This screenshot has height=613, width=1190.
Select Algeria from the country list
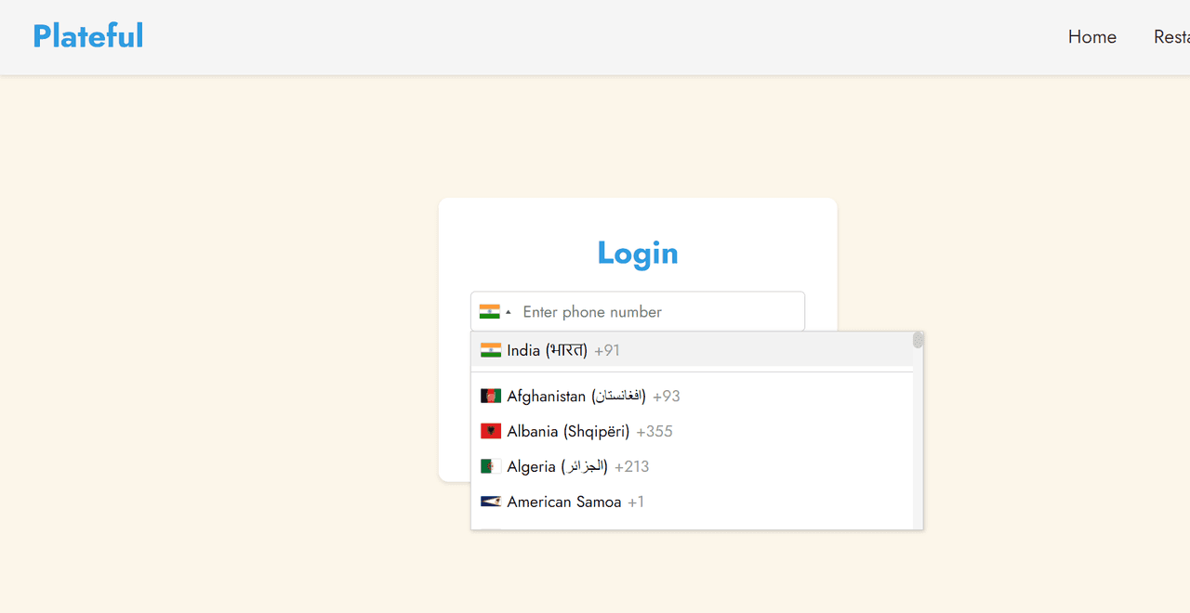click(x=557, y=466)
